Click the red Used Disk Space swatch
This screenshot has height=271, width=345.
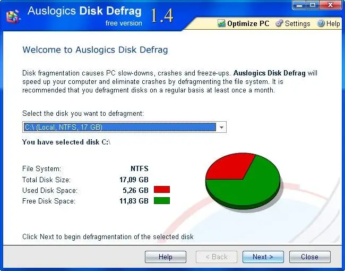click(162, 190)
